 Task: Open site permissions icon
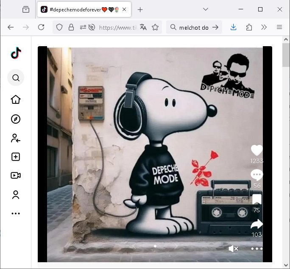83,28
